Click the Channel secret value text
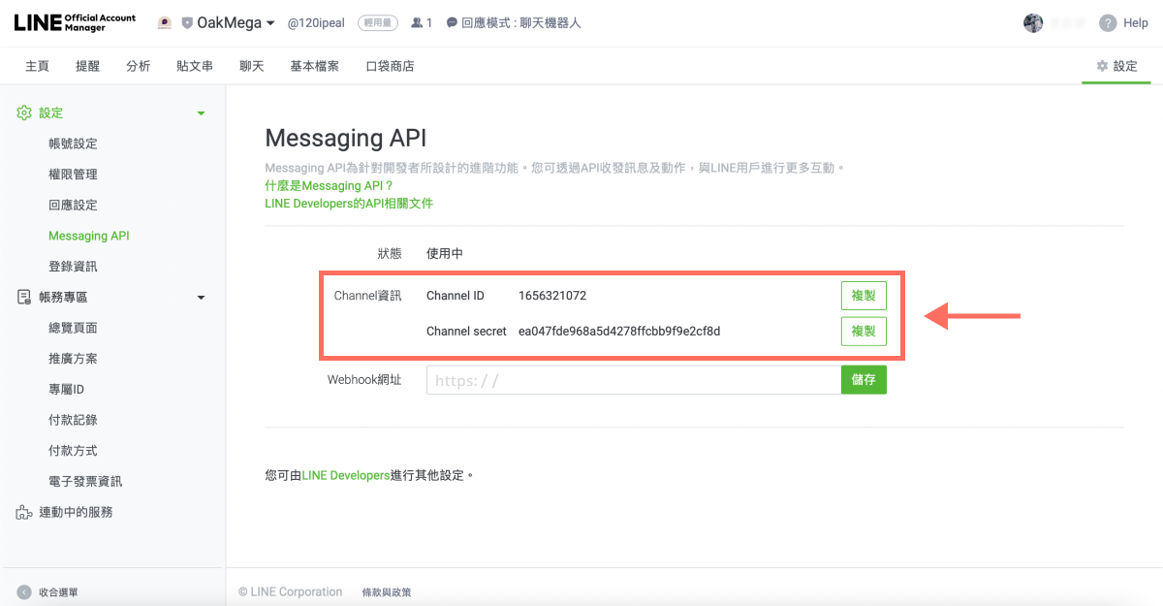Viewport: 1163px width, 606px height. tap(619, 332)
